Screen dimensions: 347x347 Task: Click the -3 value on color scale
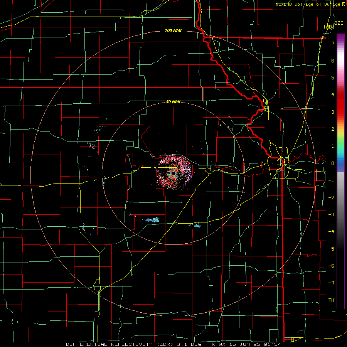331,214
